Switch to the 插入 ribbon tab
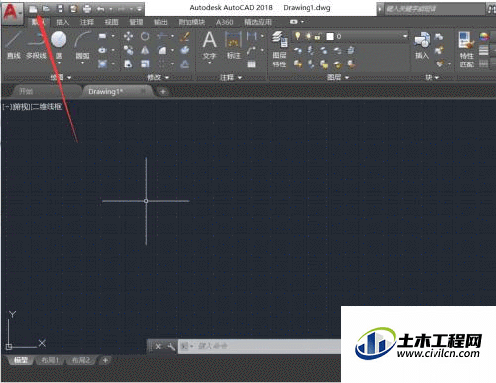 coord(62,22)
